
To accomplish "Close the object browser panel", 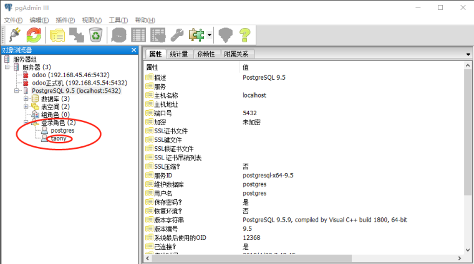I will [134, 50].
